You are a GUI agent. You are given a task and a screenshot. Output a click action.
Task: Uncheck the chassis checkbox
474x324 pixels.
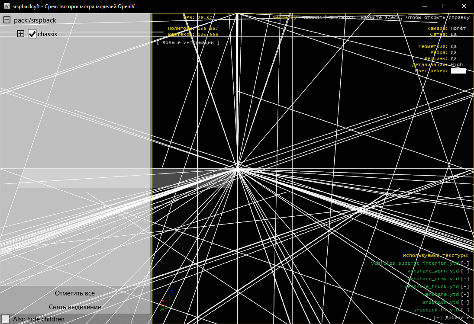[32, 34]
